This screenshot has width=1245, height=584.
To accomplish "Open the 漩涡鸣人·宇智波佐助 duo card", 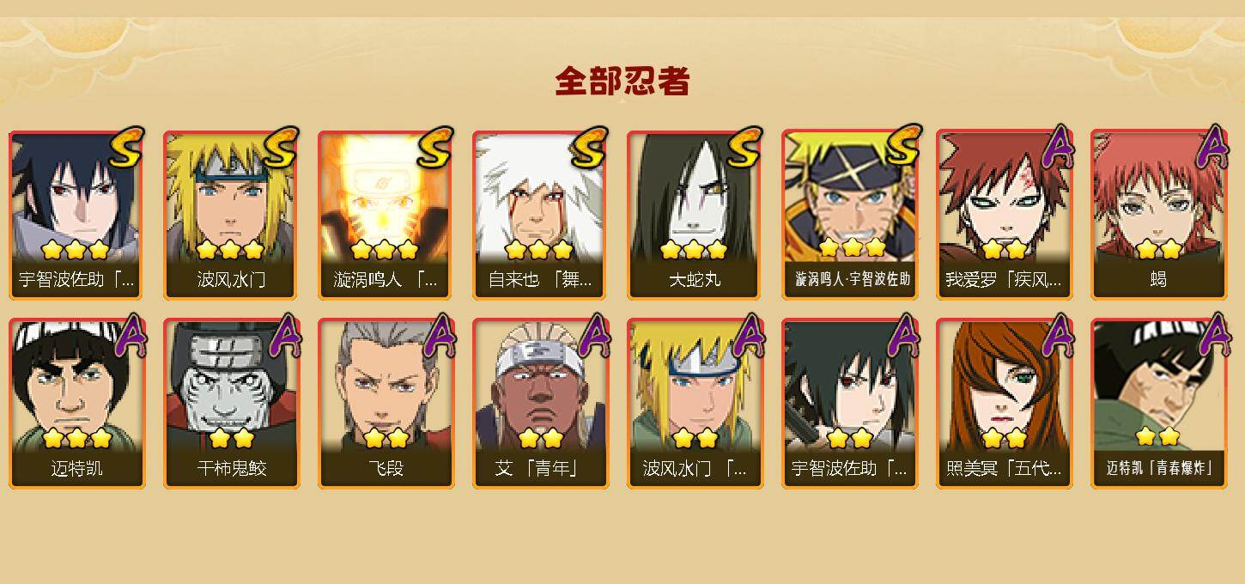I will [x=849, y=215].
